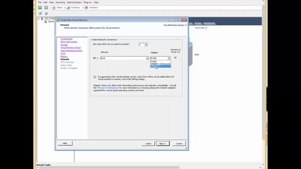Choose the highlighted VMXNET 3 adapter option
301x169 pixels.
tap(160, 66)
